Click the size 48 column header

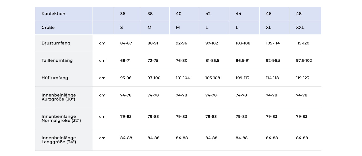click(x=299, y=14)
